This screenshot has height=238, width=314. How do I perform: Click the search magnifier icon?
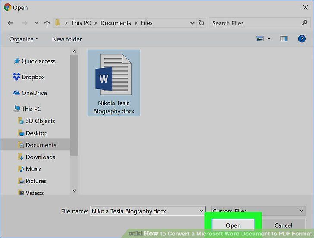pyautogui.click(x=305, y=23)
